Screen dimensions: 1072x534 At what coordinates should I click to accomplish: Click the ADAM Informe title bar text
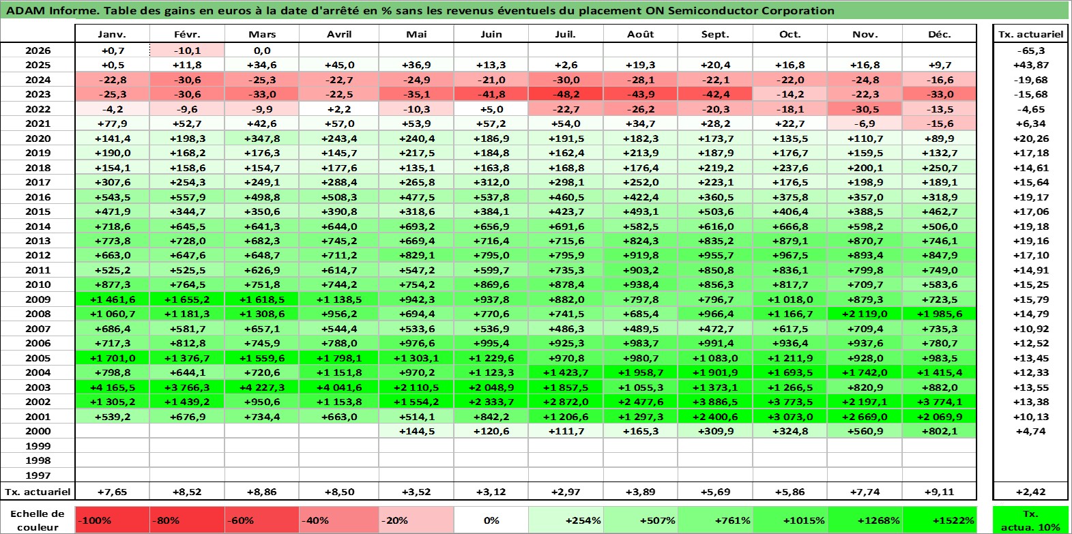click(420, 10)
